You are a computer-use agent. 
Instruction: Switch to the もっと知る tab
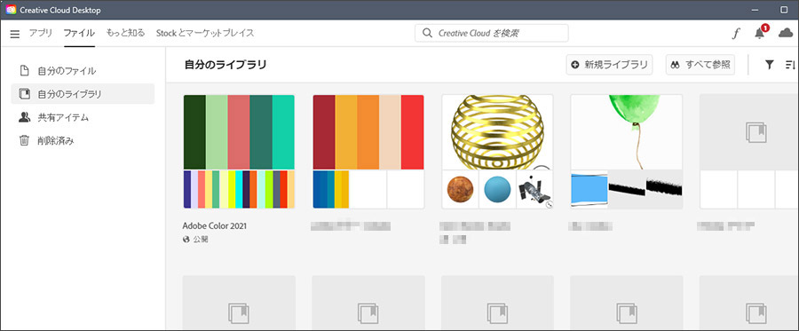(x=125, y=33)
